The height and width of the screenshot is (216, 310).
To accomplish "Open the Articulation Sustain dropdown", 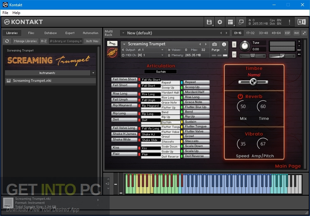I will pos(160,72).
